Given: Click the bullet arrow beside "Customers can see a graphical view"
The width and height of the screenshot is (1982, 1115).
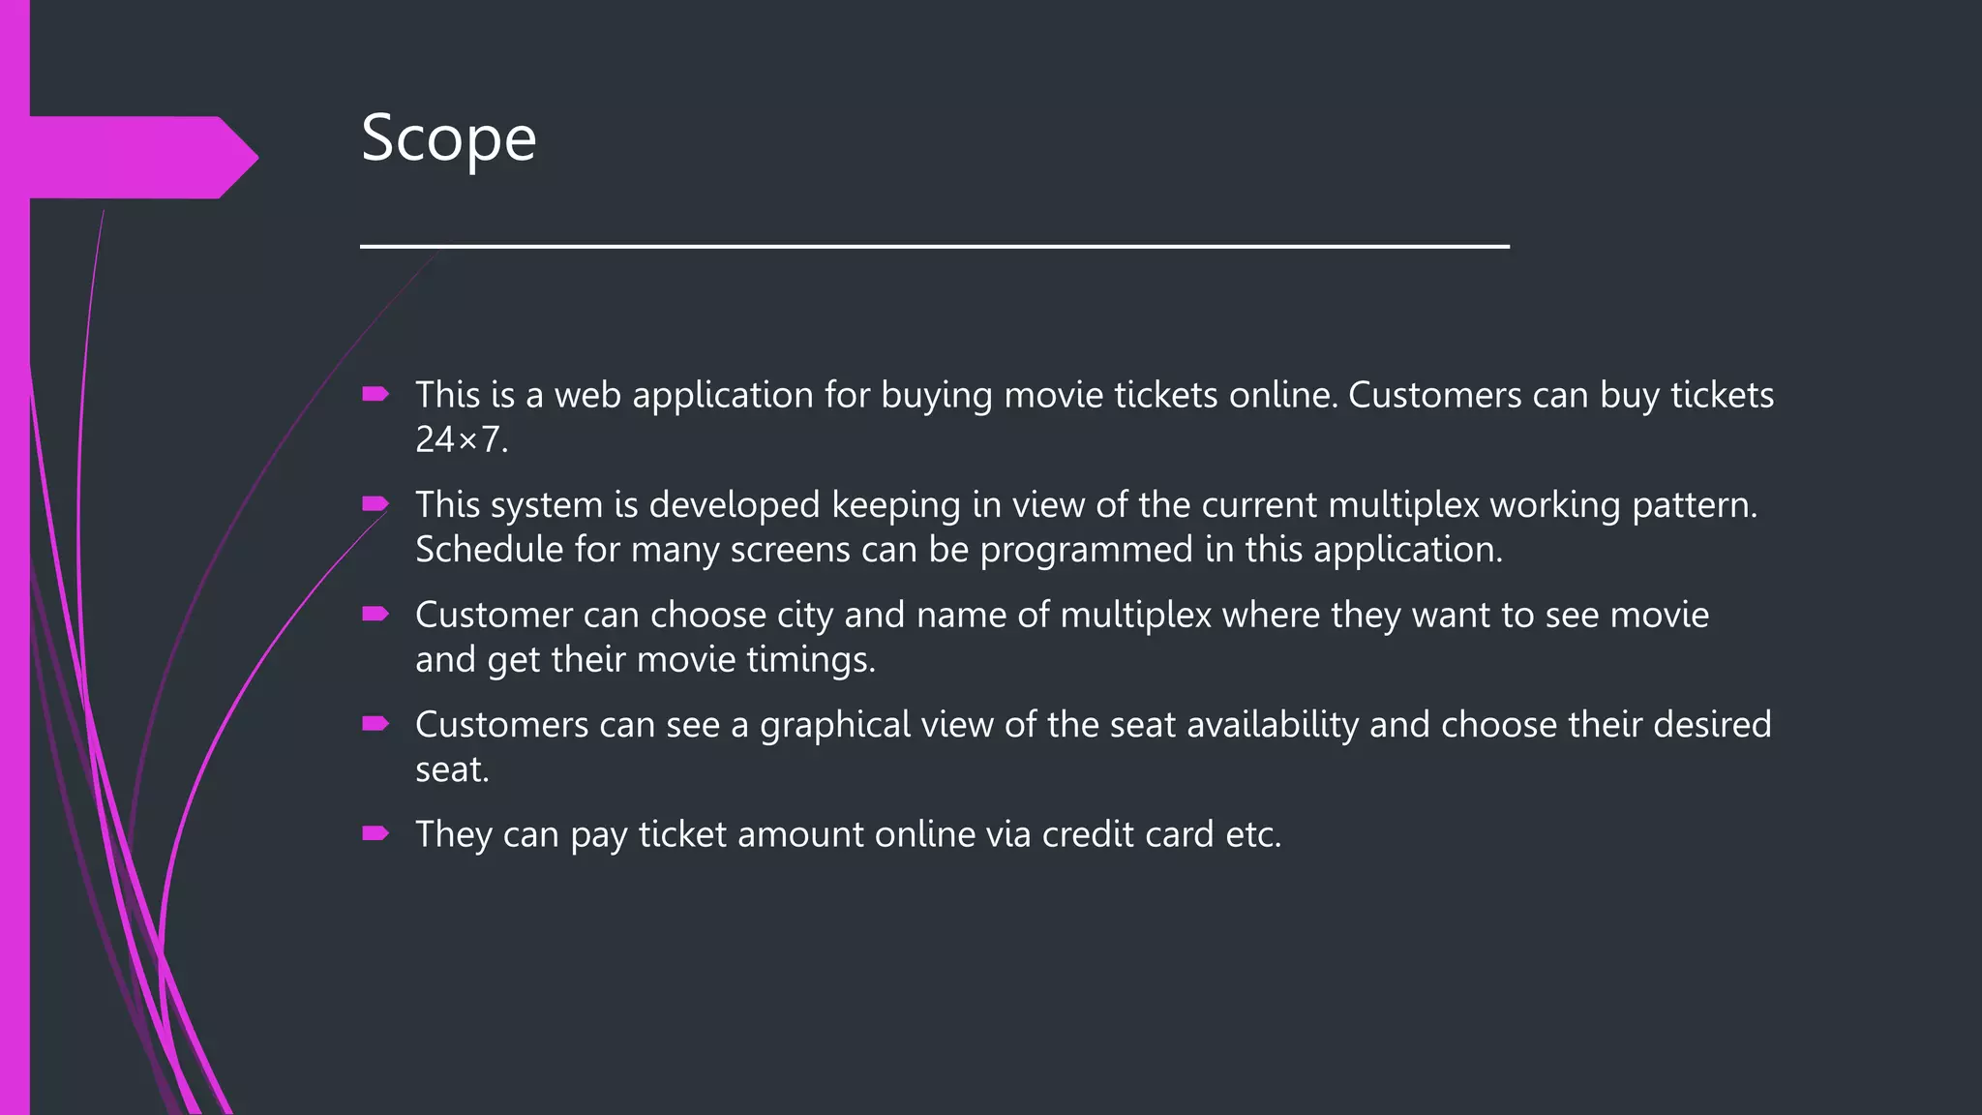Looking at the screenshot, I should coord(375,723).
